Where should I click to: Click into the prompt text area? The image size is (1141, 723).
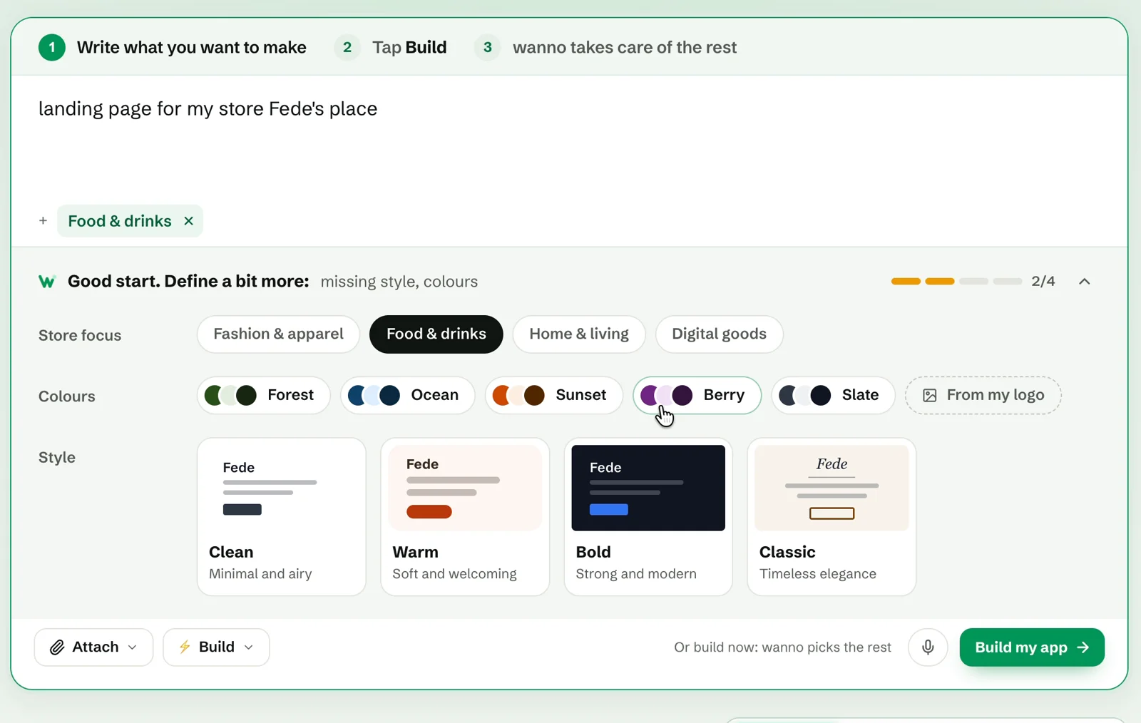point(569,139)
